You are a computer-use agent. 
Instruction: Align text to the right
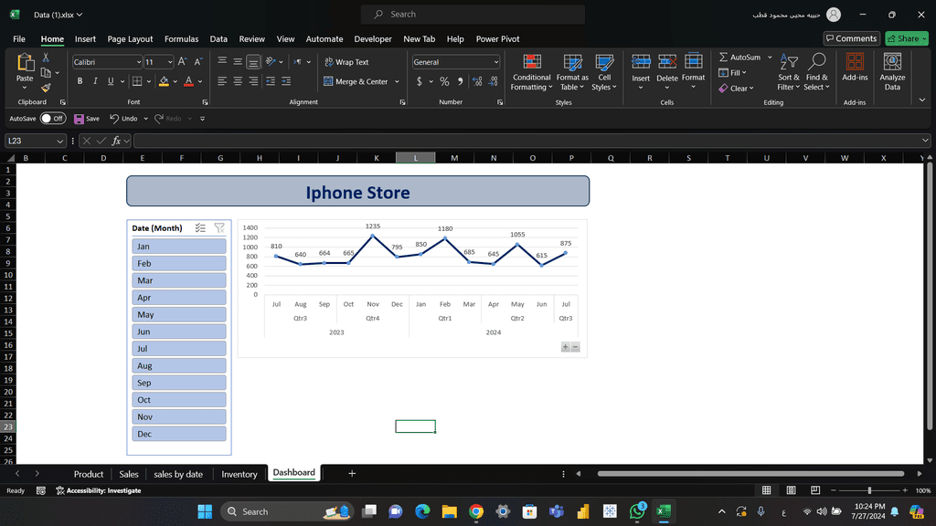coord(253,81)
